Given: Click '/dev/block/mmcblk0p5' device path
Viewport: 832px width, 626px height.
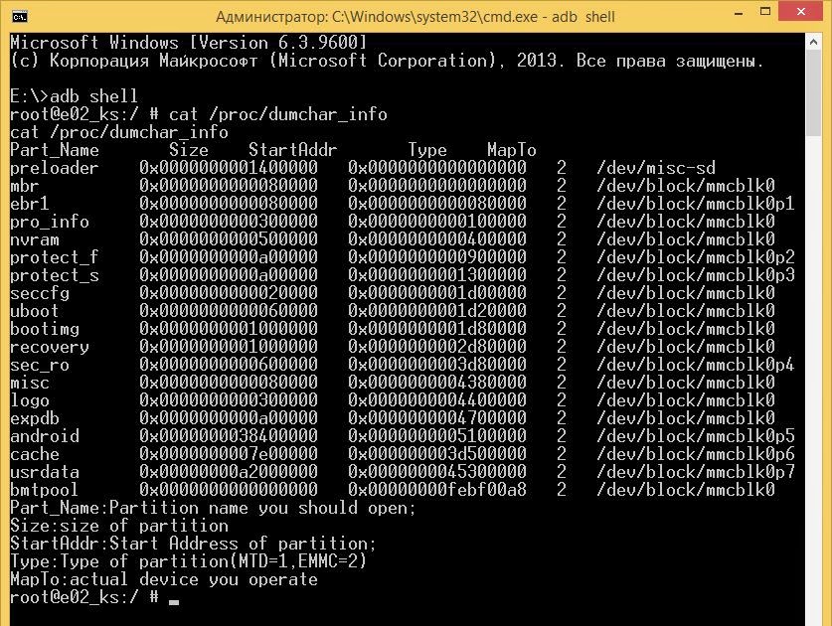Looking at the screenshot, I should click(696, 436).
